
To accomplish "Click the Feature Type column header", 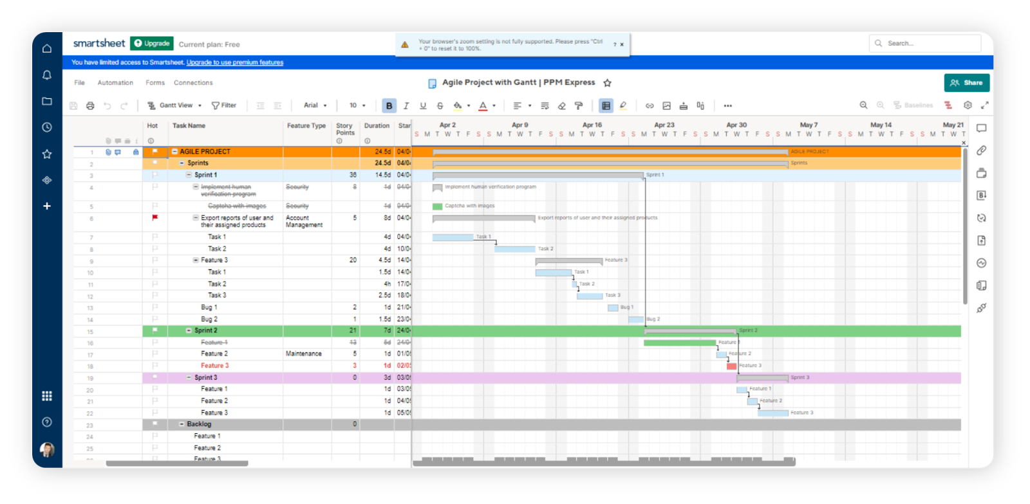I will [306, 126].
